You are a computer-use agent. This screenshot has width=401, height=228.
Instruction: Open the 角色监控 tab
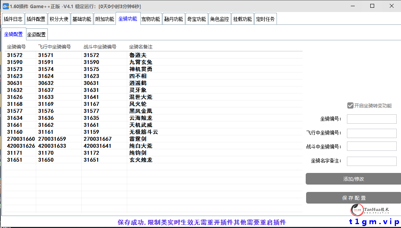[219, 18]
